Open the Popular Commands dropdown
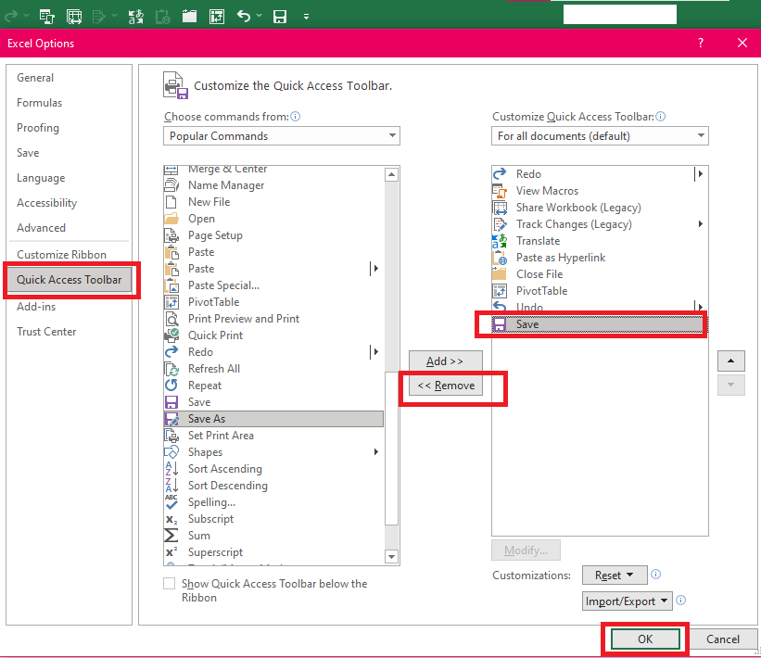The image size is (761, 658). tap(282, 136)
